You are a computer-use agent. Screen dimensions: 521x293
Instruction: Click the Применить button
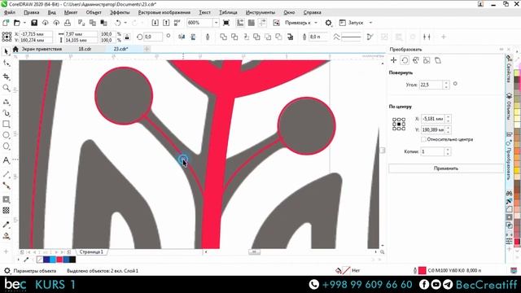coord(445,168)
